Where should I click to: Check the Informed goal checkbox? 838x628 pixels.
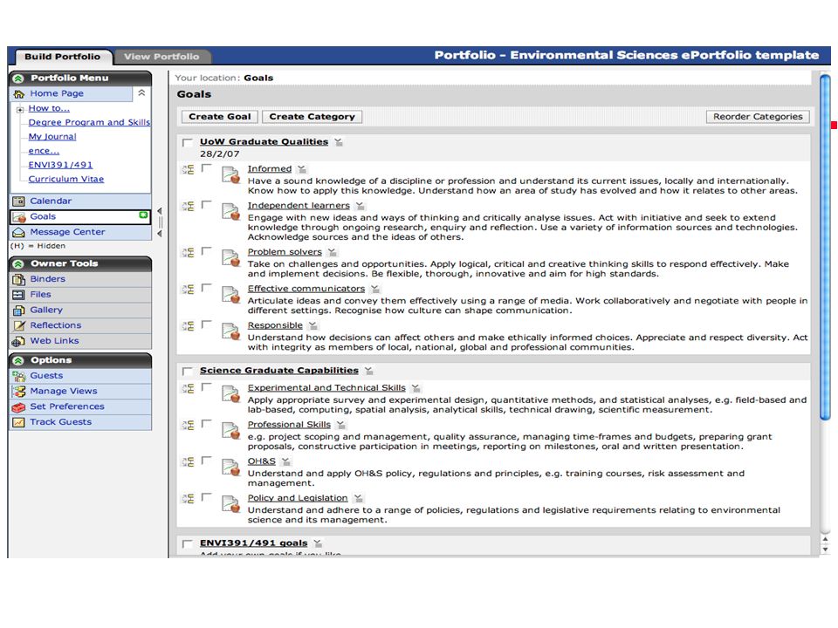(206, 168)
